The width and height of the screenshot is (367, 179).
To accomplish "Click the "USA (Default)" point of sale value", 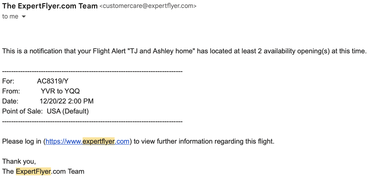I will (68, 111).
